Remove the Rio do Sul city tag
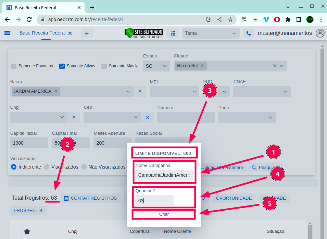Image resolution: width=327 pixels, height=239 pixels. tap(202, 66)
